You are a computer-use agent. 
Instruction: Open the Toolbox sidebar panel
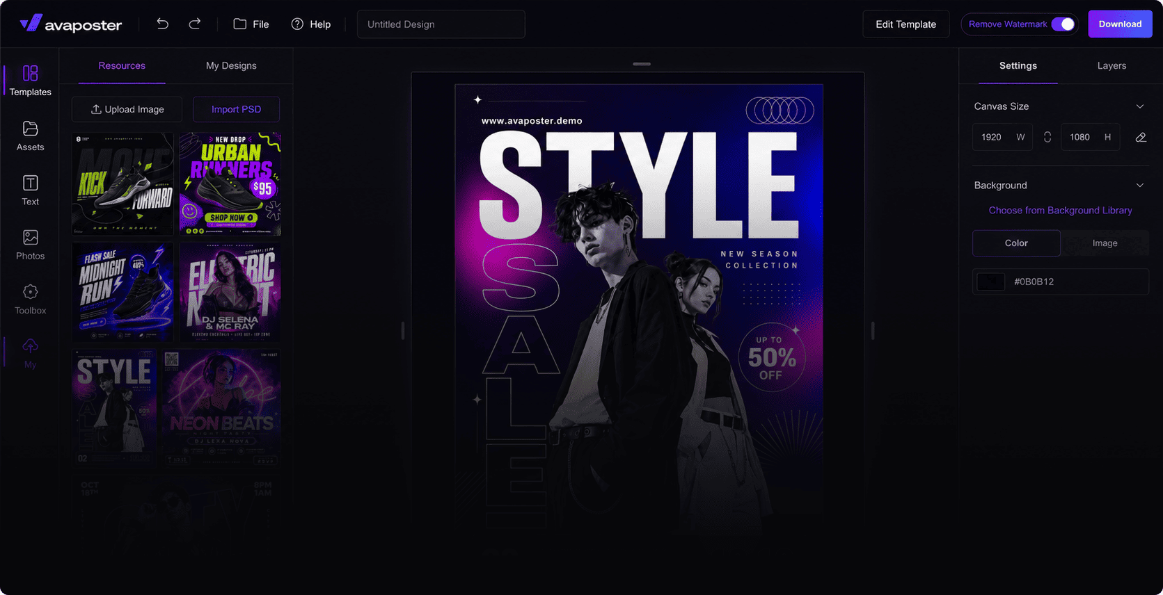pyautogui.click(x=30, y=300)
